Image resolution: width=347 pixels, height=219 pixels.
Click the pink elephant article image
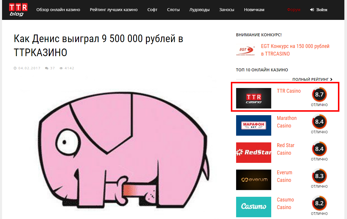pyautogui.click(x=115, y=146)
